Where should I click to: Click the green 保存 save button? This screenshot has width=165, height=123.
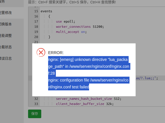(x=35, y=114)
